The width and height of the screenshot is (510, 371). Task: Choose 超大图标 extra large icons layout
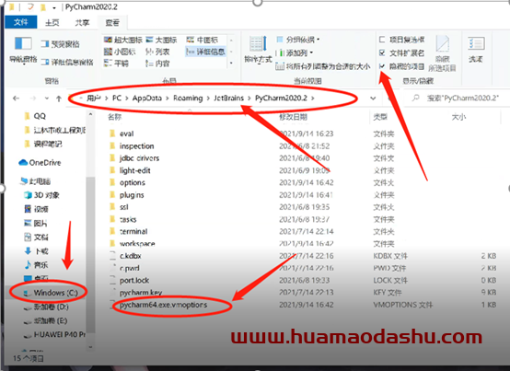coord(123,40)
